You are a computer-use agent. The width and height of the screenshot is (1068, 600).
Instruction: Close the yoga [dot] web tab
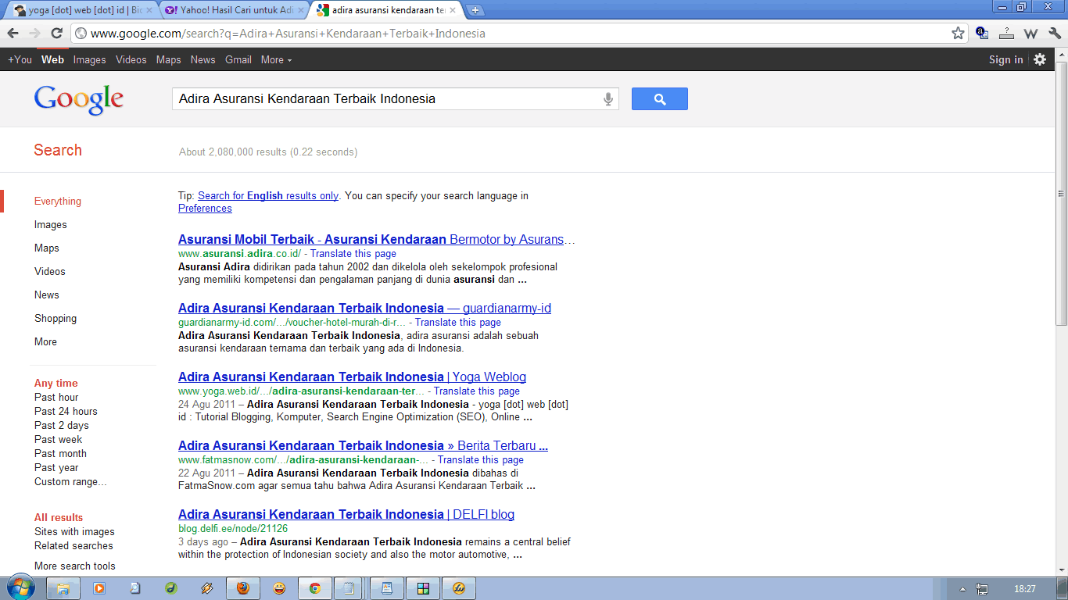[x=149, y=10]
